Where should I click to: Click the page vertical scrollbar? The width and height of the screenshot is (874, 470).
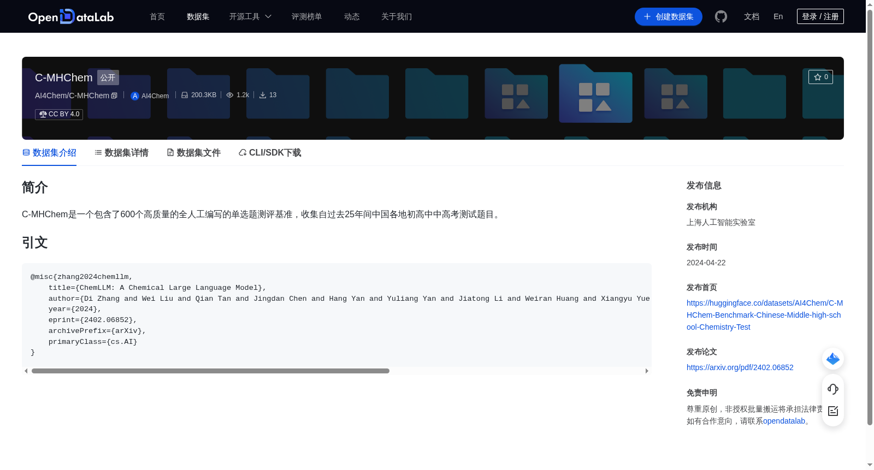pyautogui.click(x=870, y=217)
